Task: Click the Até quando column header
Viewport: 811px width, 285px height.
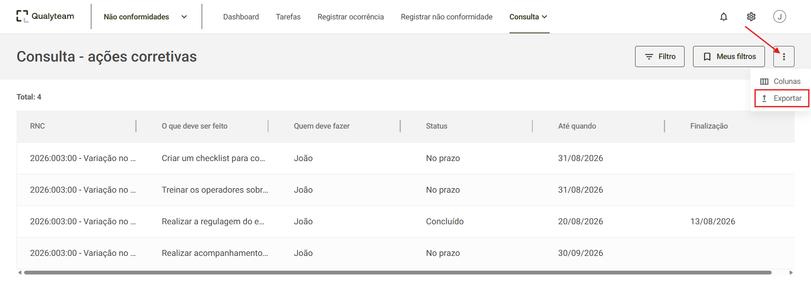Action: coord(577,126)
